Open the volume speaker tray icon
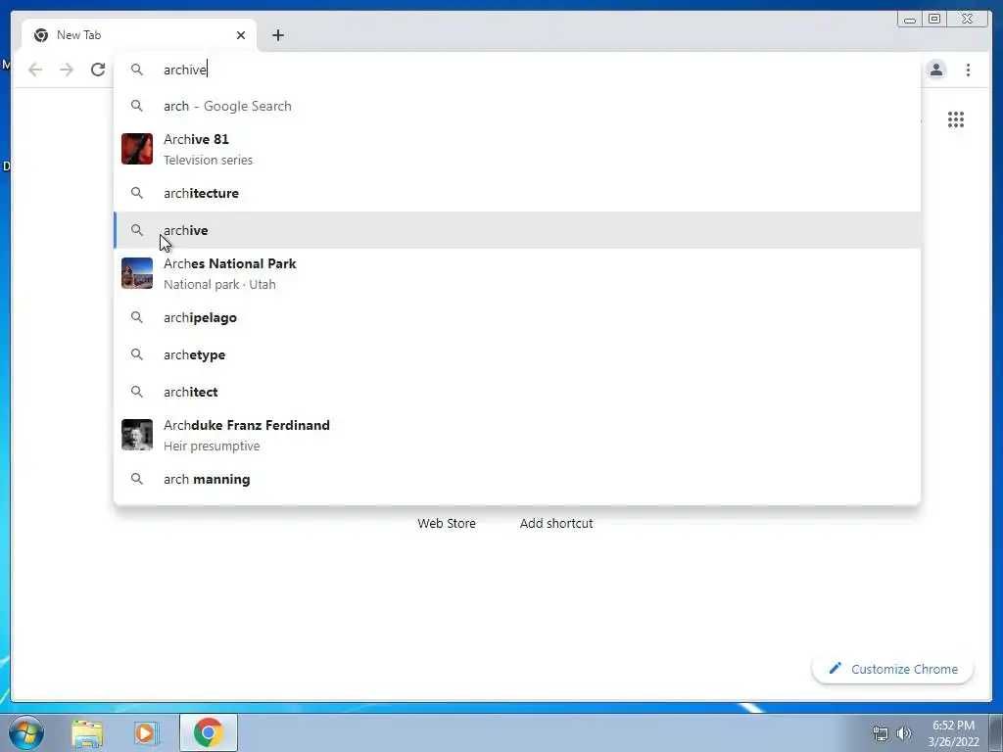 (x=904, y=733)
